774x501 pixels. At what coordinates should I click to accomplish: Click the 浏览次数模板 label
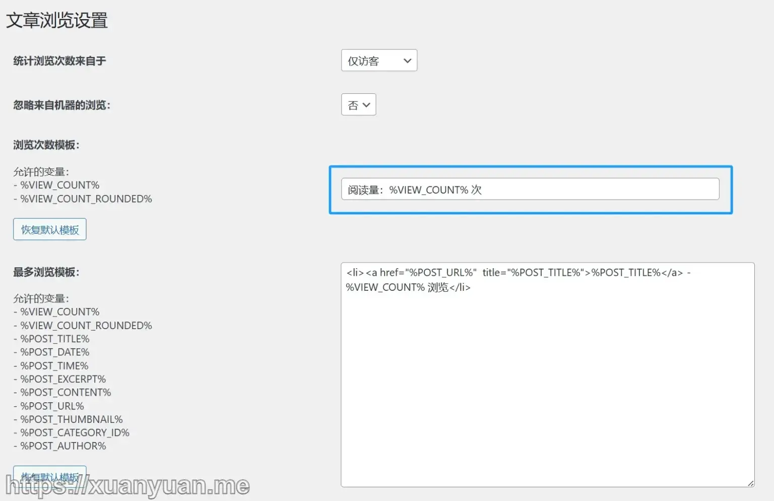[46, 145]
